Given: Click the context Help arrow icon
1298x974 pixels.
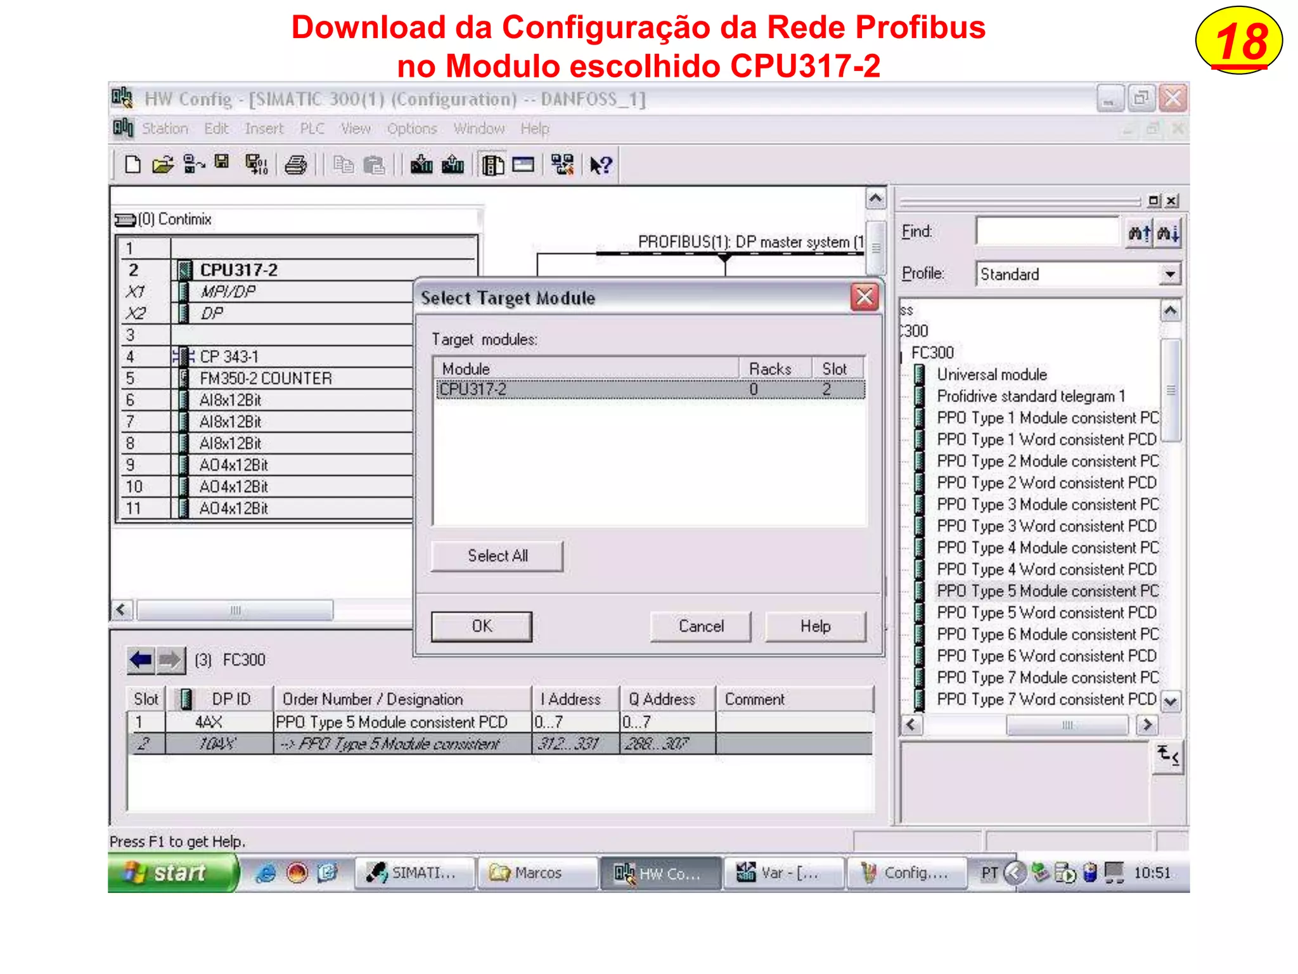Looking at the screenshot, I should 601,165.
